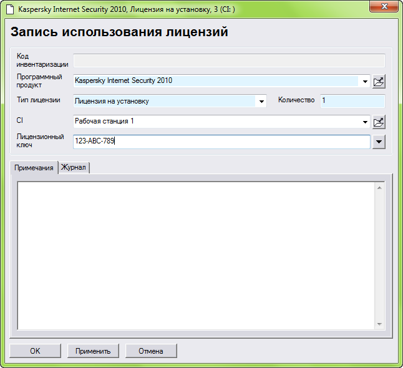Click the Рабочая станция 1 combo box text
The height and width of the screenshot is (368, 403).
104,121
